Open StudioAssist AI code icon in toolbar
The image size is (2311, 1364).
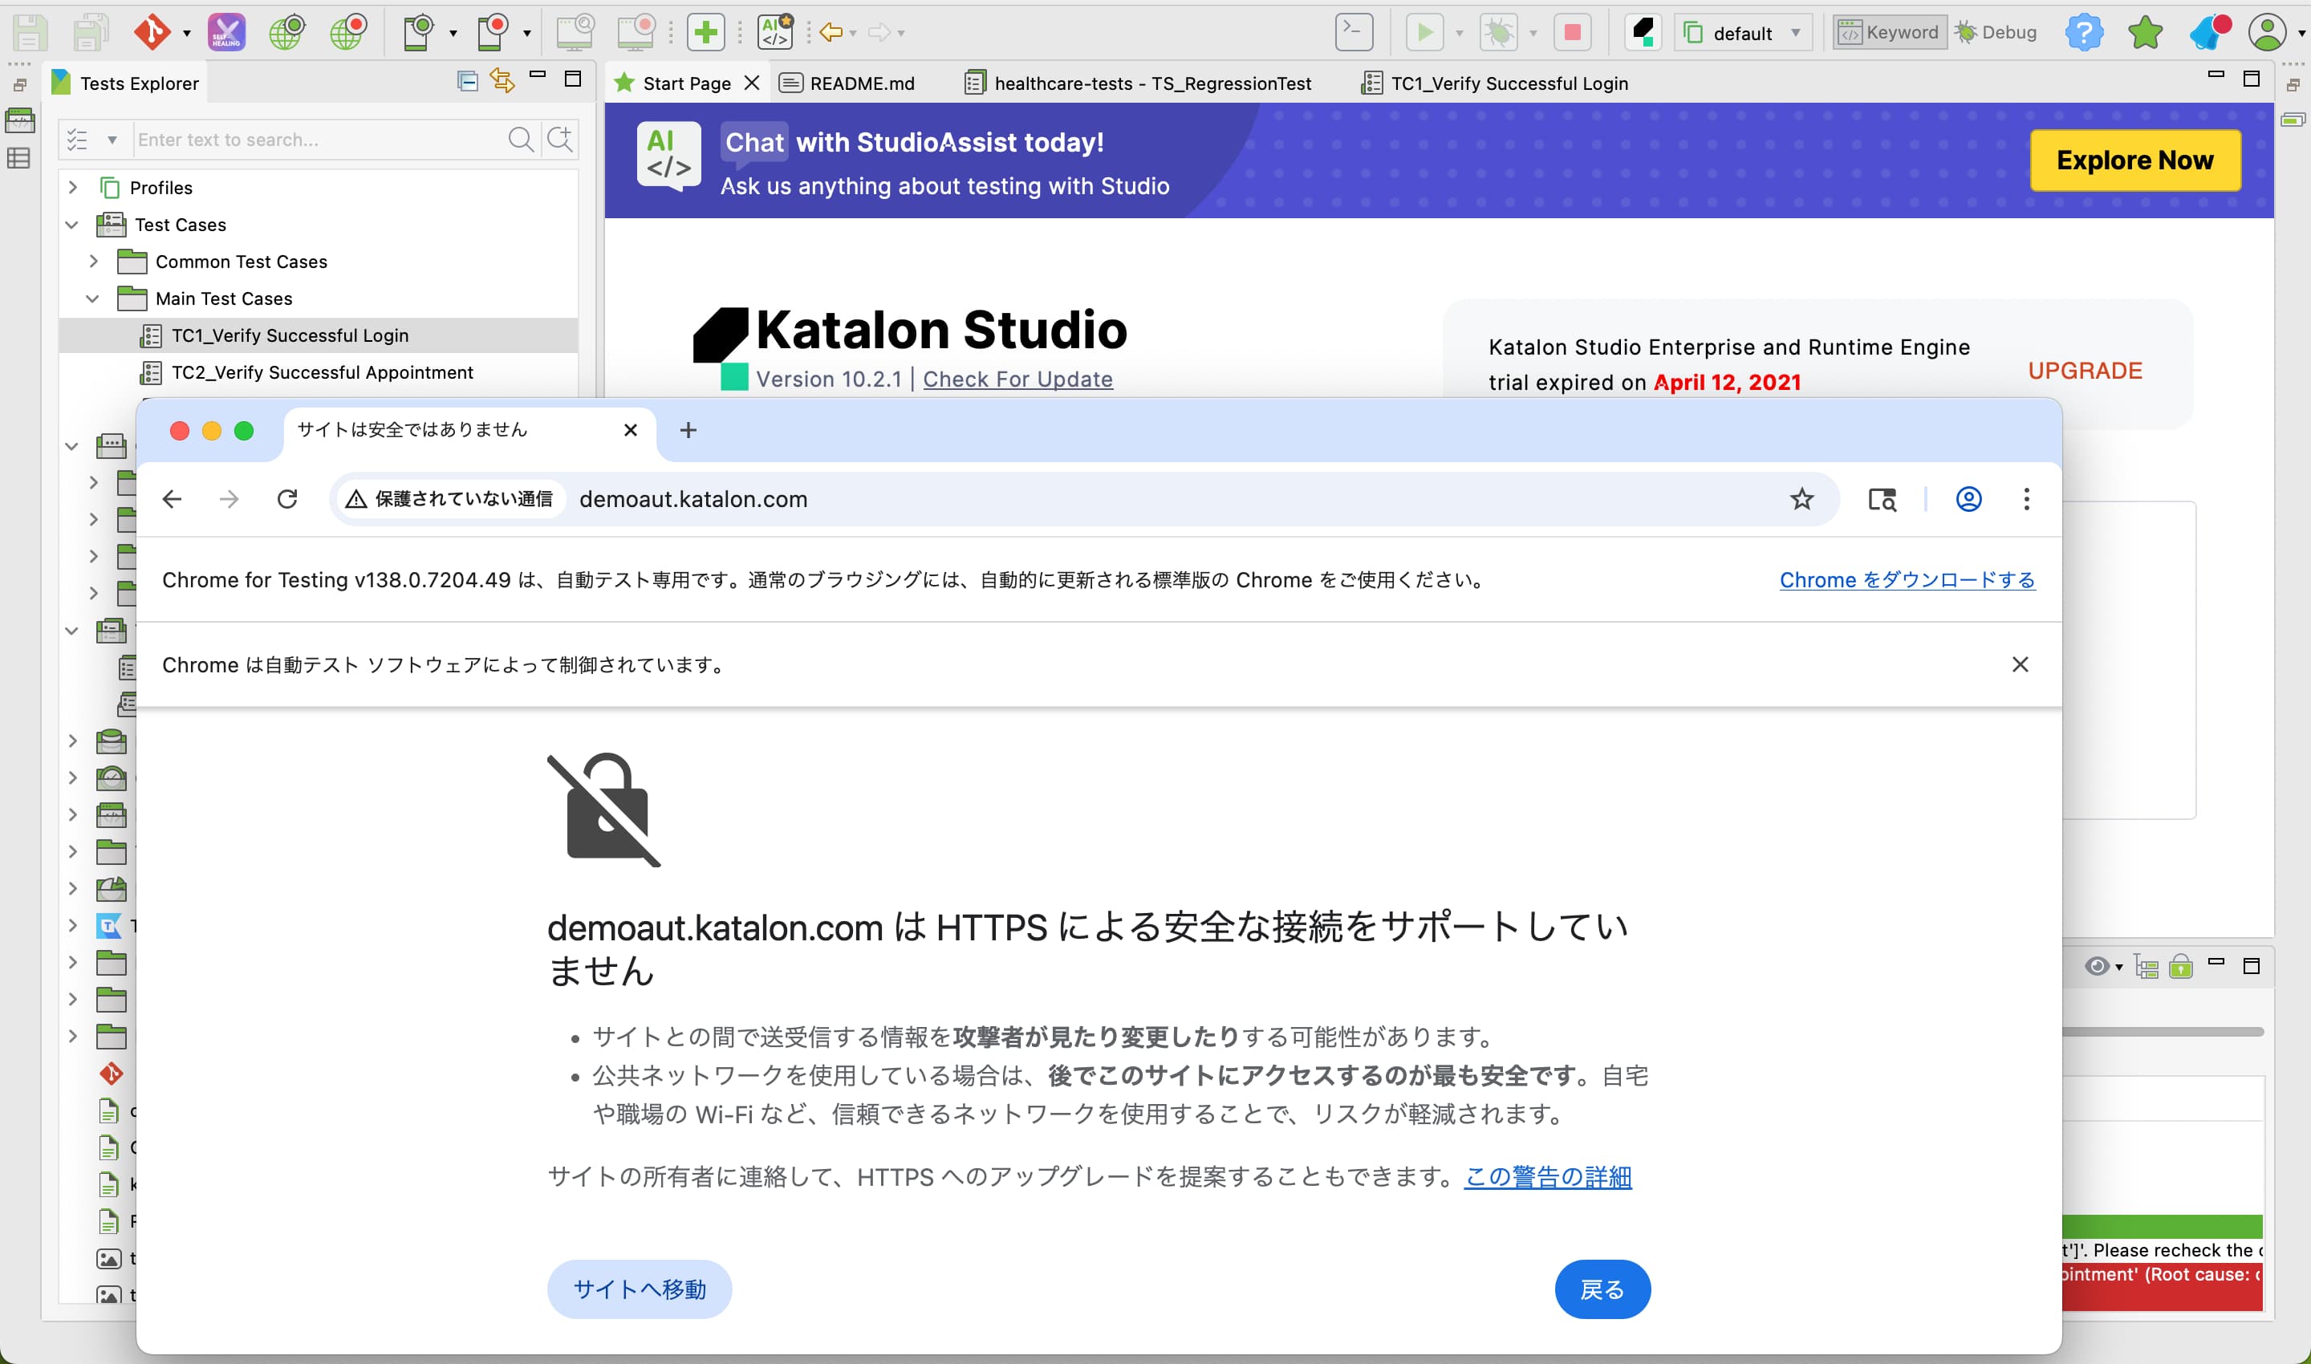tap(775, 32)
